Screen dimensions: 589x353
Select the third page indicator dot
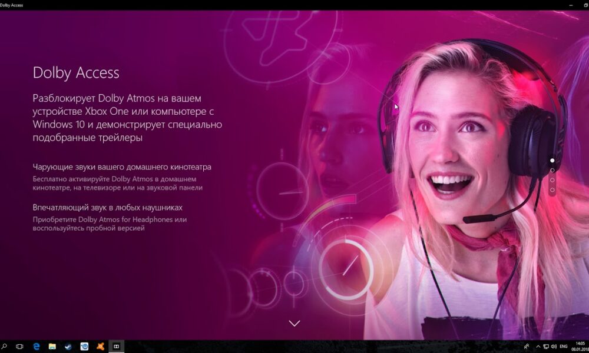coord(552,180)
